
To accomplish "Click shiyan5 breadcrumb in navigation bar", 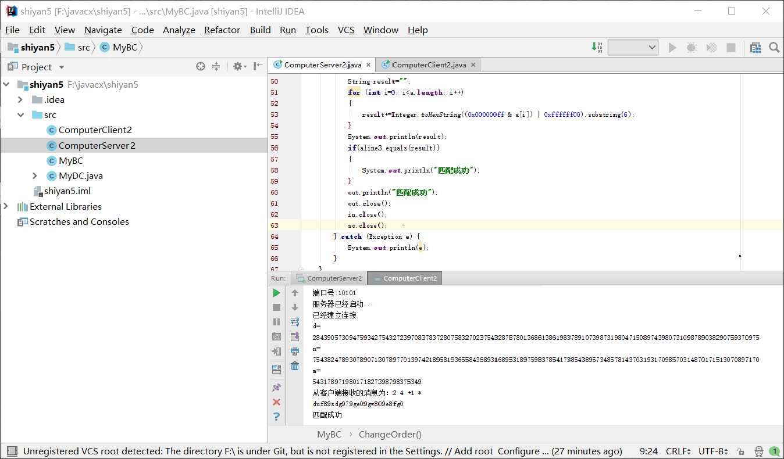I will click(x=31, y=48).
